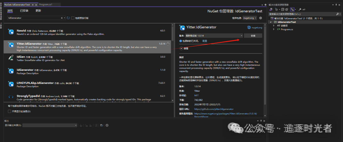The height and width of the screenshot is (142, 343).
Task: Open Pending Changes Filter dropdown arrow
Action: tap(279, 9)
